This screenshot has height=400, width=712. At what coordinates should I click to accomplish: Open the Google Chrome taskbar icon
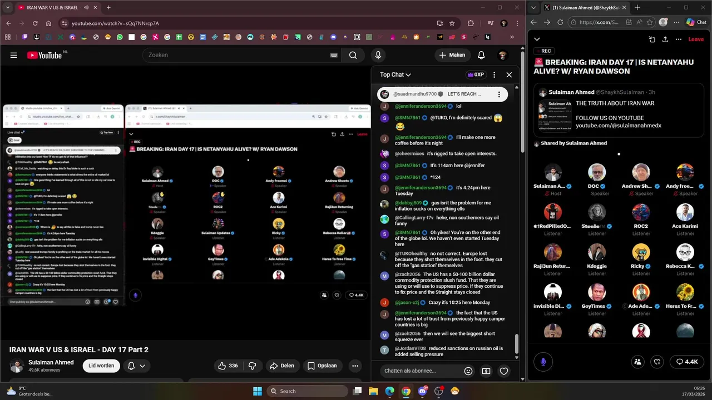406,391
